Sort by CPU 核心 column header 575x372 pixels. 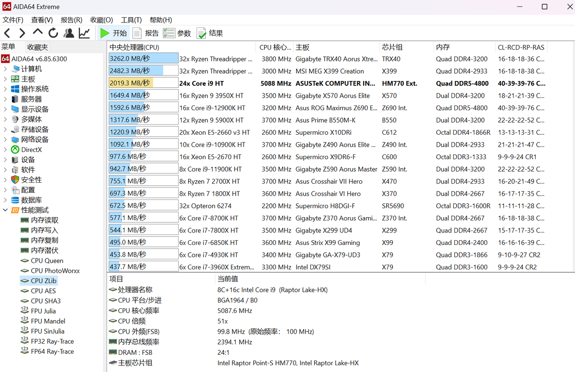[275, 47]
